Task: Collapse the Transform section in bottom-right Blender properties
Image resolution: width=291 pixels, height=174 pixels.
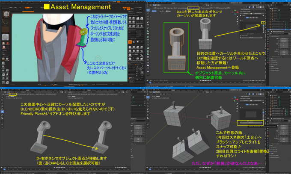Action: point(274,123)
